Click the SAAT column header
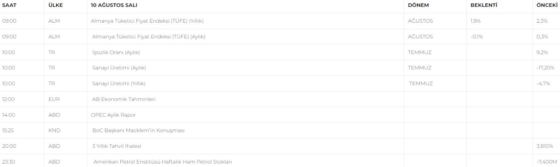 coord(9,5)
